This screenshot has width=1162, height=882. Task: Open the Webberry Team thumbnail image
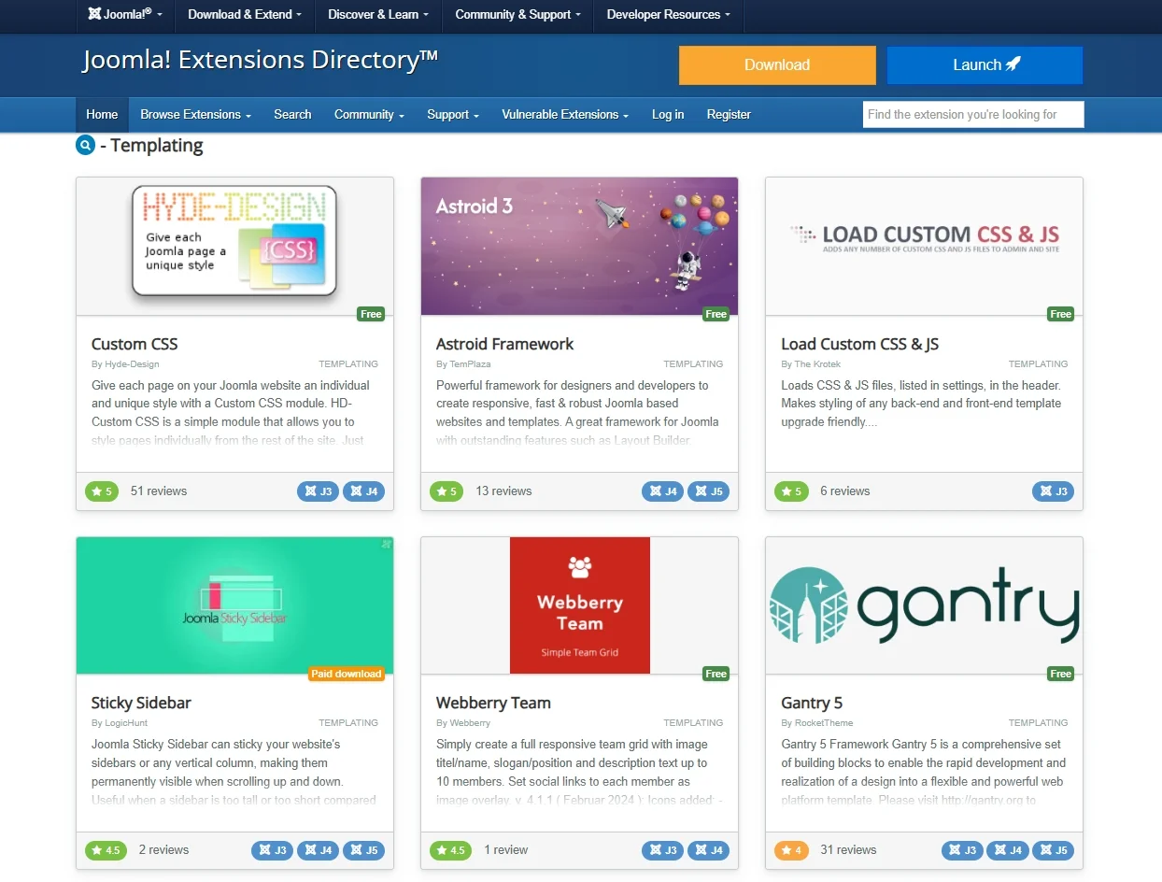pos(579,605)
